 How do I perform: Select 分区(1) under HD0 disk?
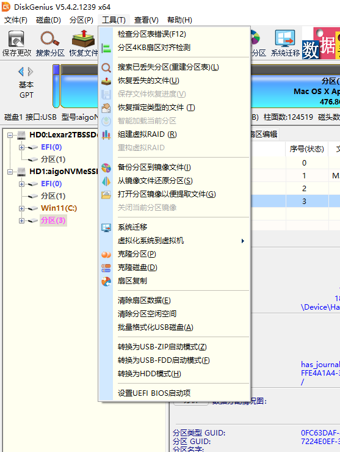[x=53, y=159]
